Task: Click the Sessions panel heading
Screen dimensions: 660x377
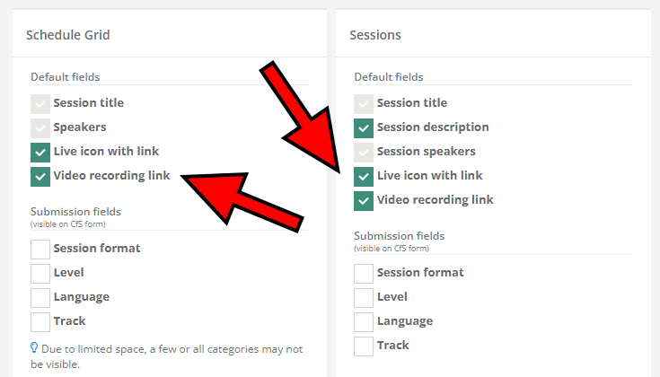Action: point(374,35)
